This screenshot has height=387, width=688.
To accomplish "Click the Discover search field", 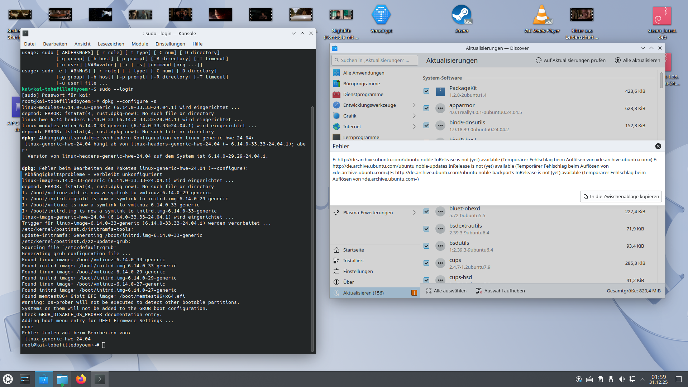I will pos(375,60).
